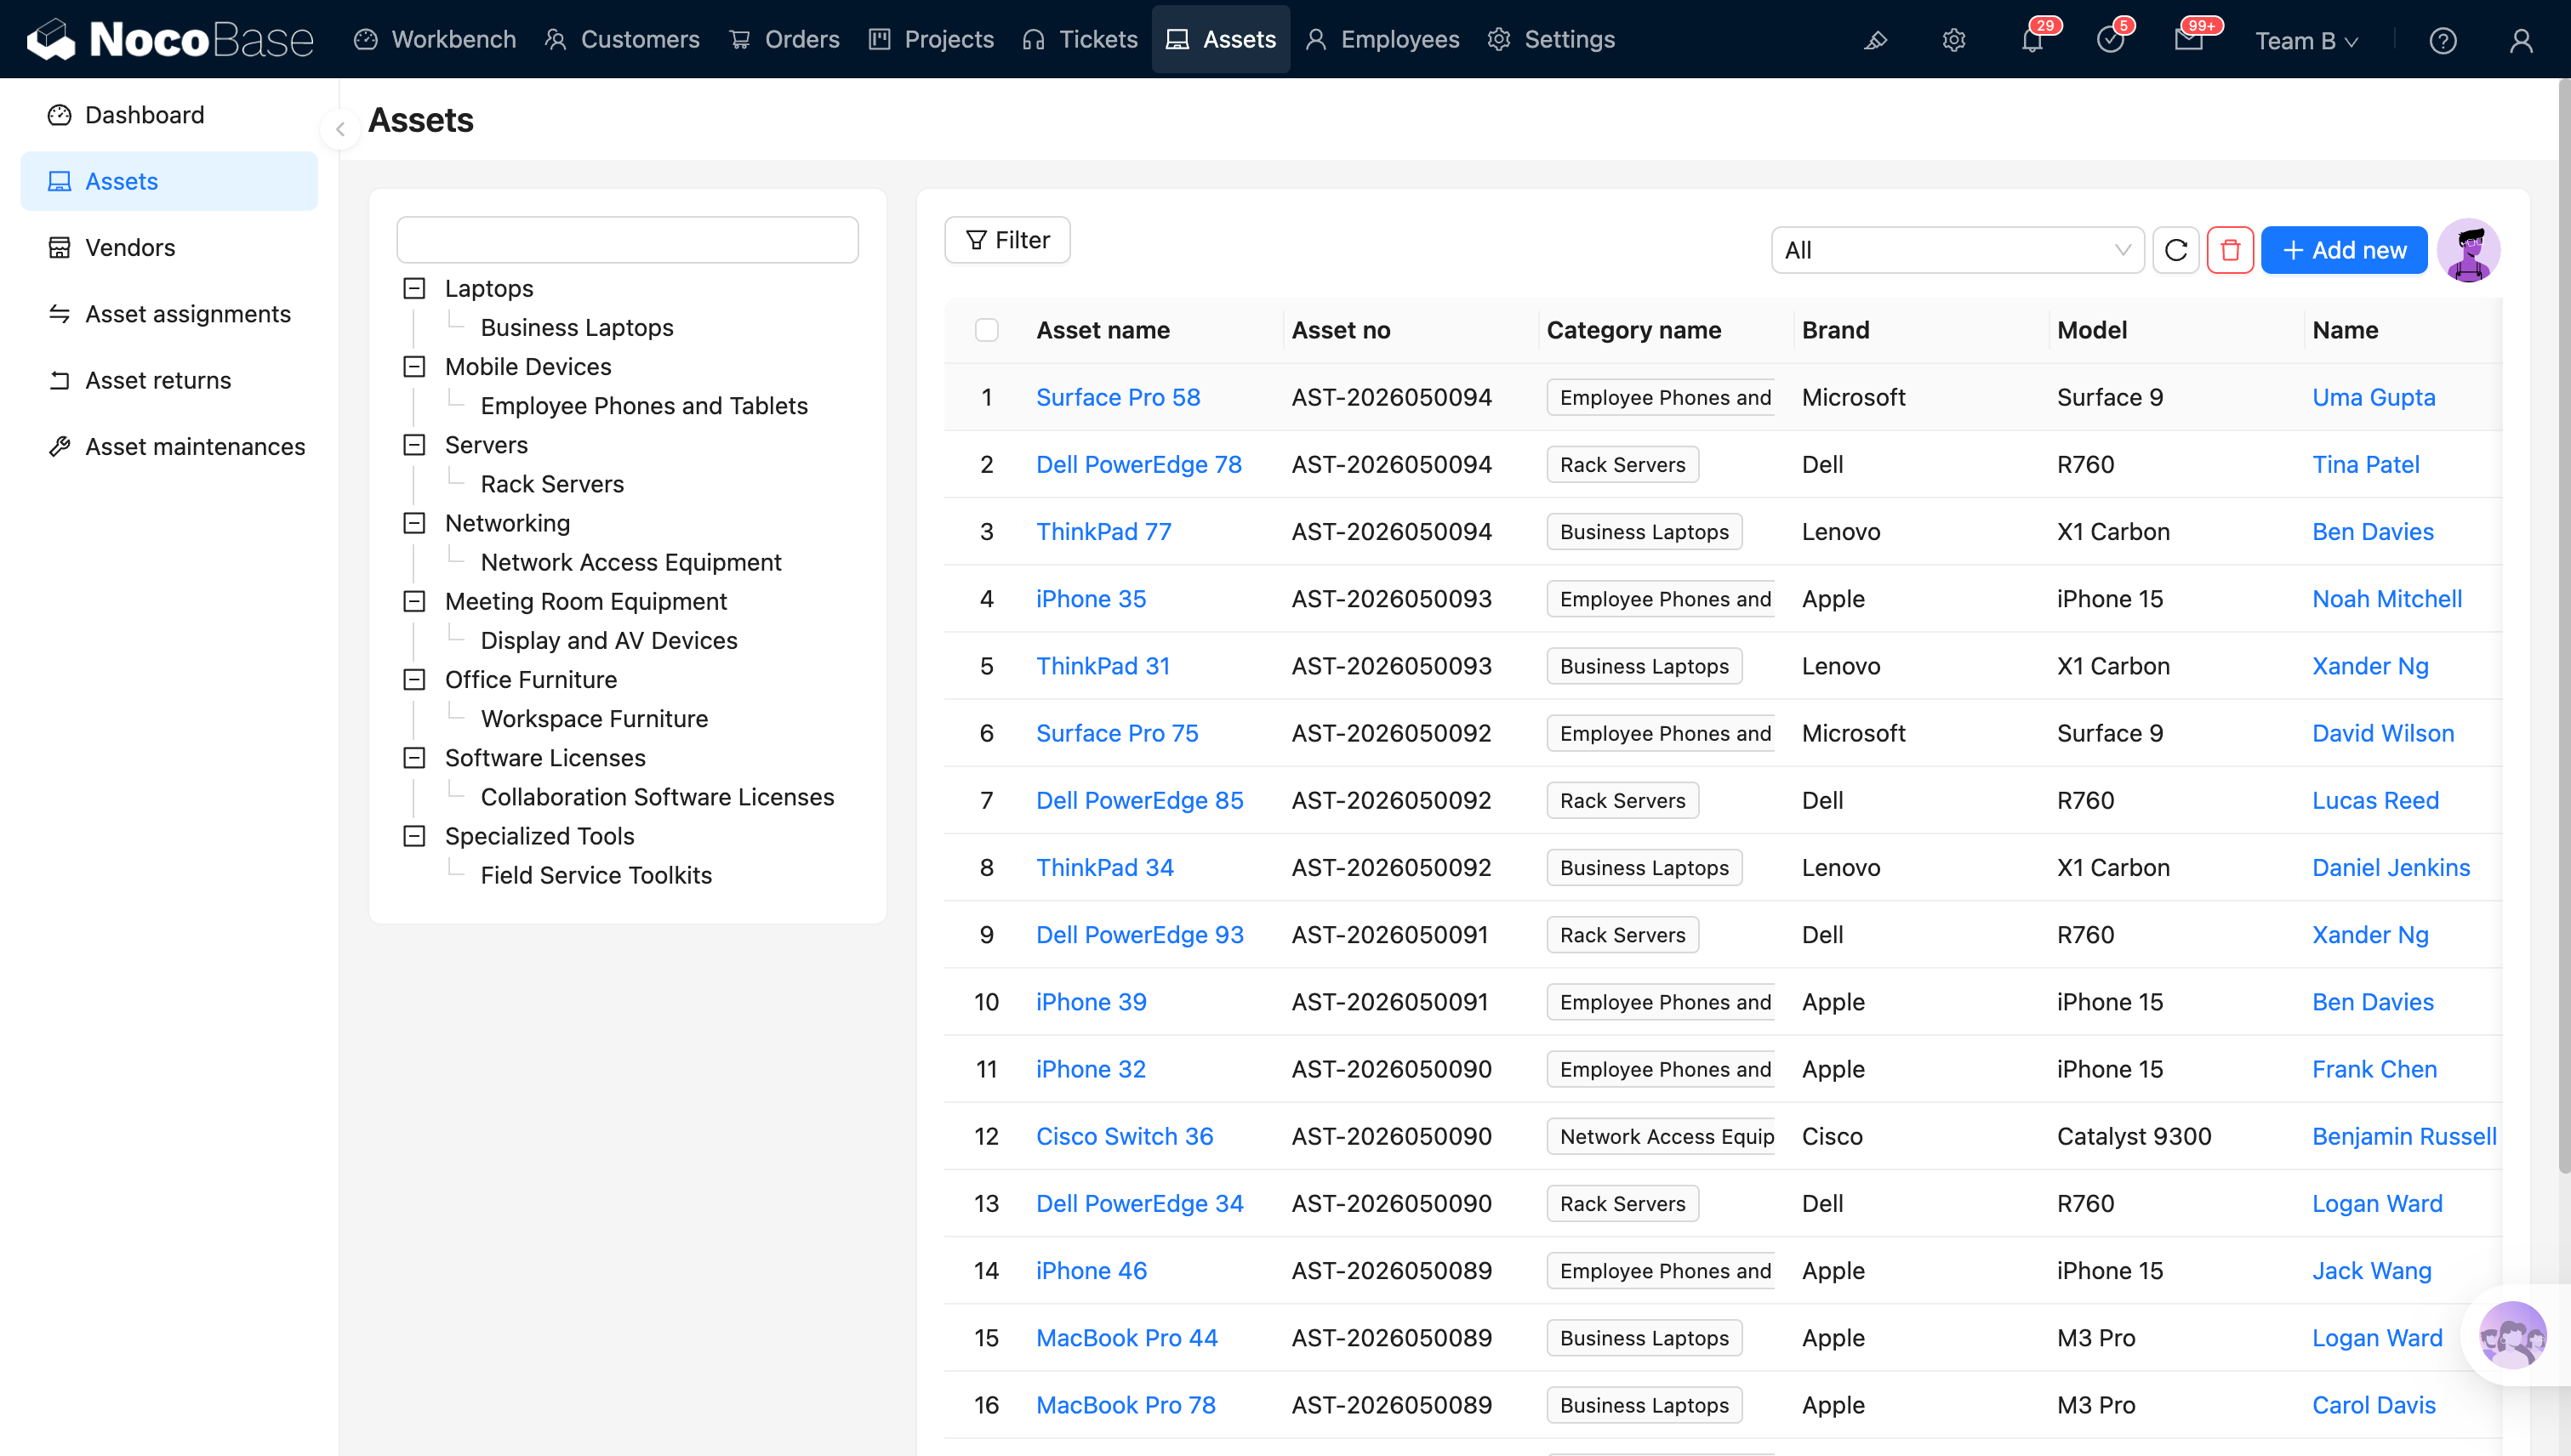Open Asset maintenances in the sidebar
Viewport: 2571px width, 1456px height.
pyautogui.click(x=169, y=447)
